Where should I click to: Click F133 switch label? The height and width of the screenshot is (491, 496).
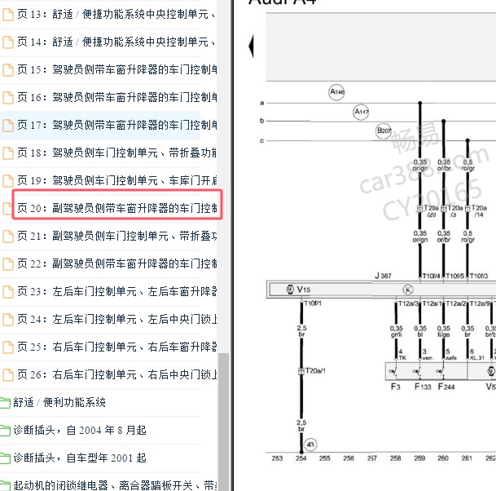423,387
